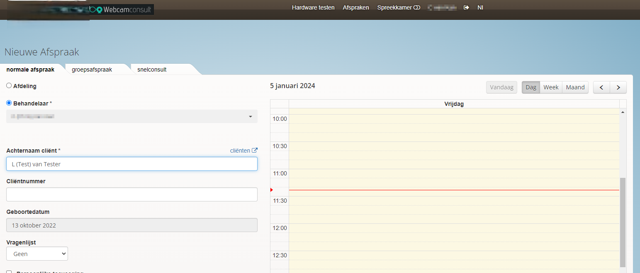Click external link icon beside cliënten
640x273 pixels.
click(255, 151)
